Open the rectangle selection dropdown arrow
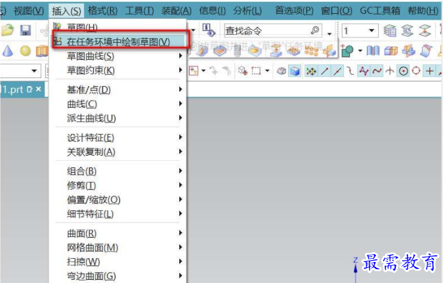Screen dimensions: 443x283 pos(267,71)
